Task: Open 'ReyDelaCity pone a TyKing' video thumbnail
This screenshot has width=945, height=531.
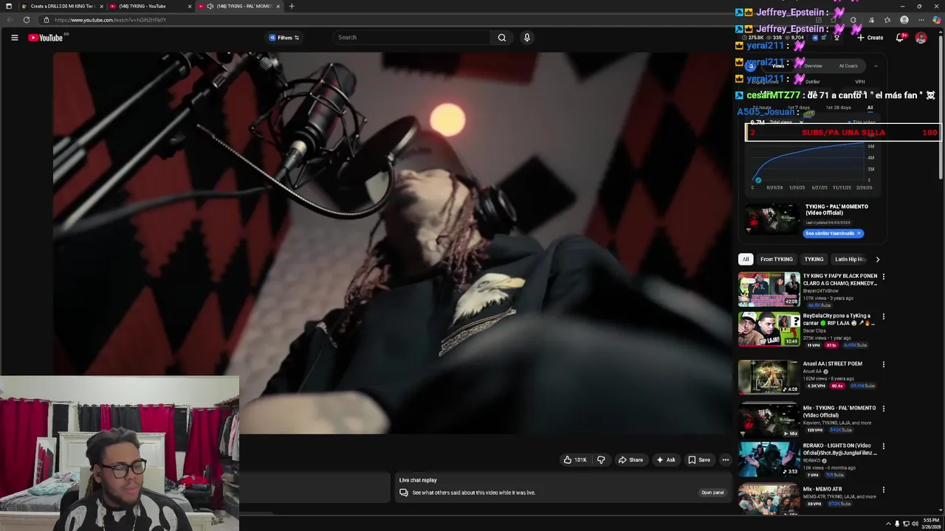Action: coord(769,329)
